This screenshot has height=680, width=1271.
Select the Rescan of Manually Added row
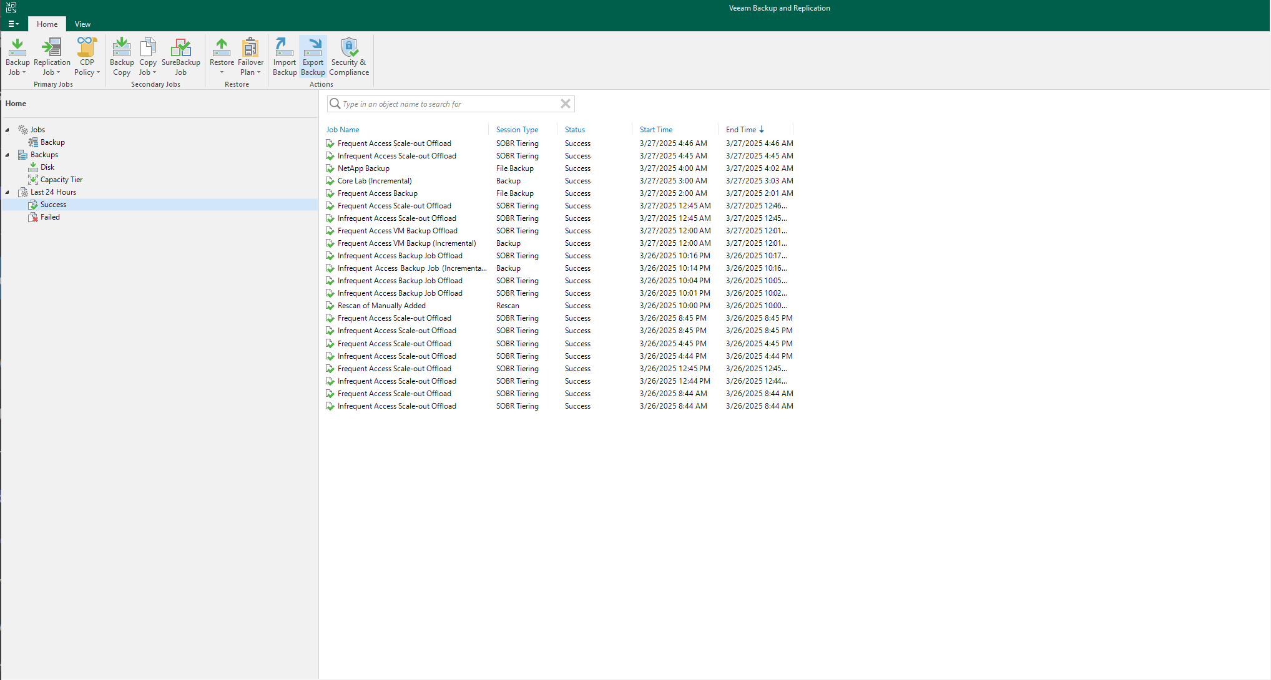coord(559,306)
